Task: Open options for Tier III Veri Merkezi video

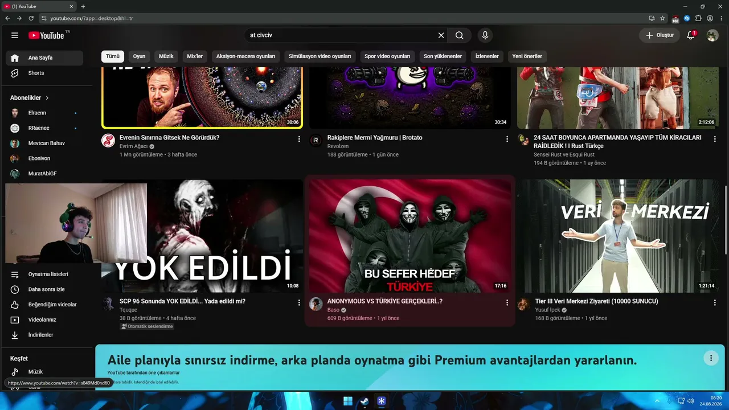Action: [x=715, y=302]
